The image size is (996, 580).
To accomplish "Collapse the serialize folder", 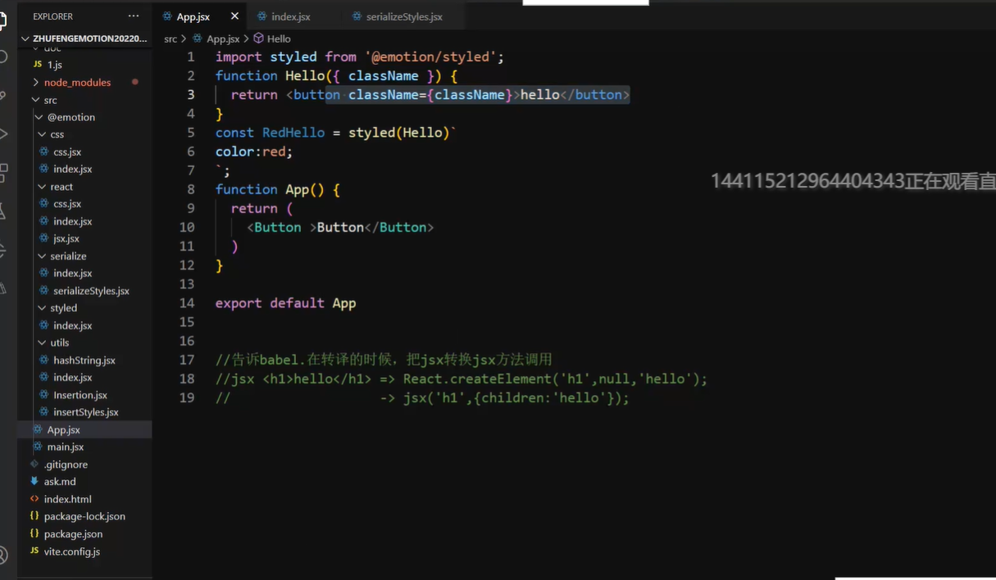I will pos(68,256).
